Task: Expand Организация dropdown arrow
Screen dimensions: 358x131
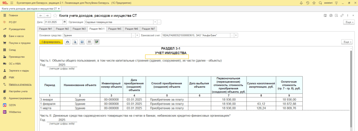Action: [x=155, y=22]
